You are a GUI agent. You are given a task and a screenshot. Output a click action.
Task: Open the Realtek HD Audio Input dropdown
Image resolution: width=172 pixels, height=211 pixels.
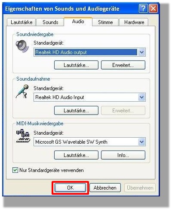click(141, 97)
